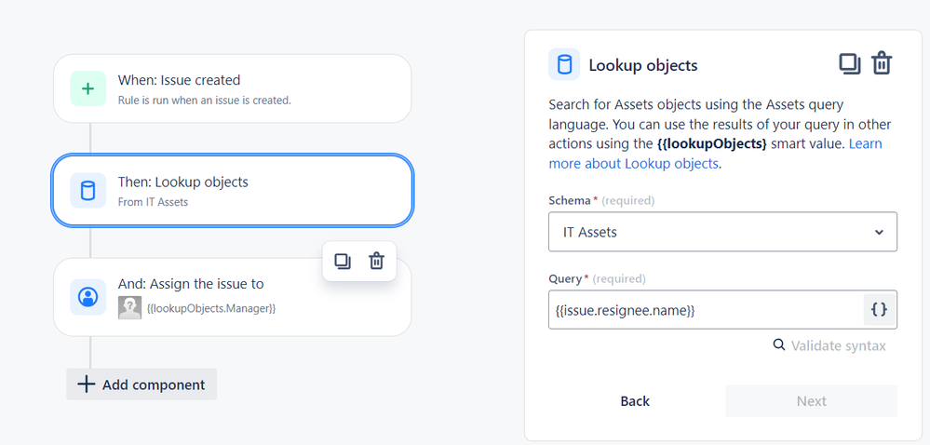Click the Assign issue user icon

pyautogui.click(x=88, y=297)
